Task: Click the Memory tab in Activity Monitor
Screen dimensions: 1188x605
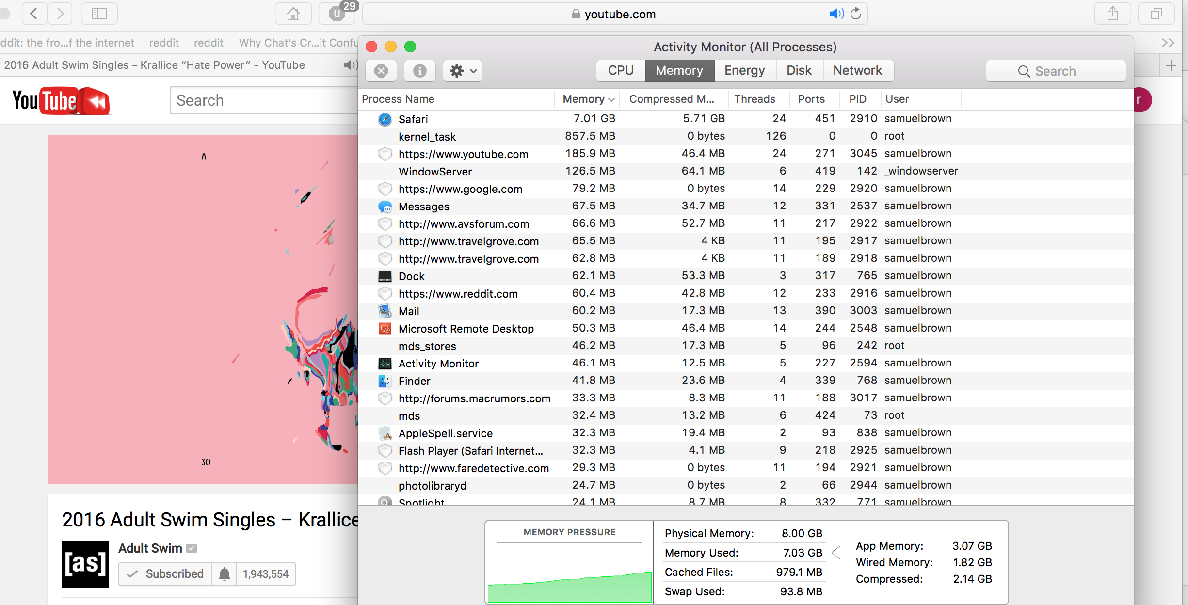Action: pyautogui.click(x=678, y=70)
